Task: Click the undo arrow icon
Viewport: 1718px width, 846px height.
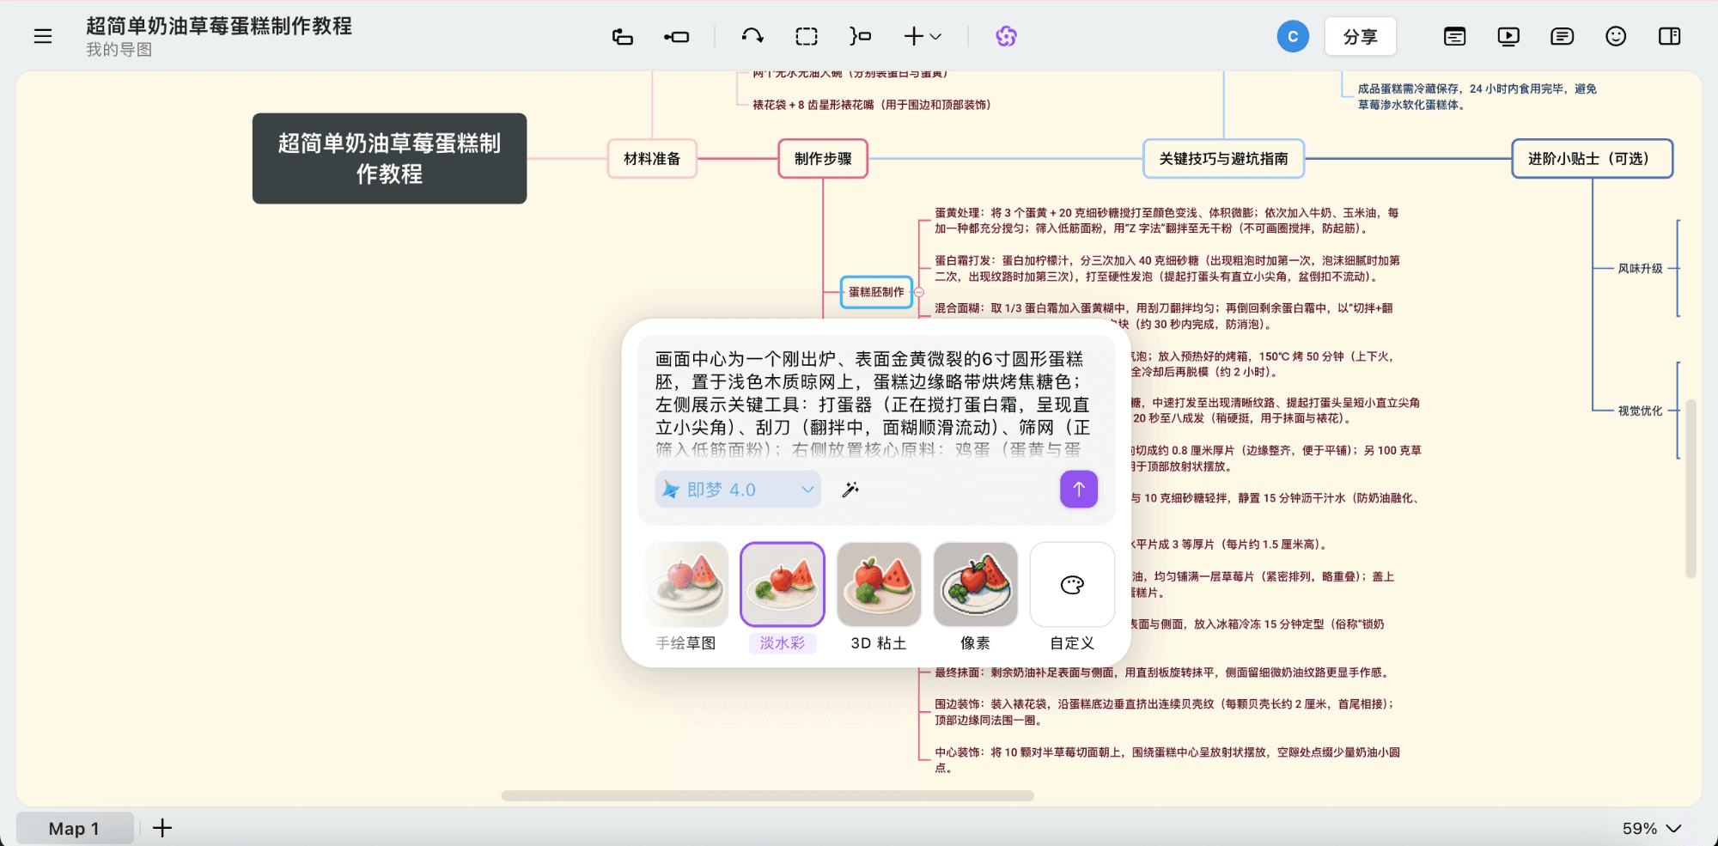Action: point(750,36)
